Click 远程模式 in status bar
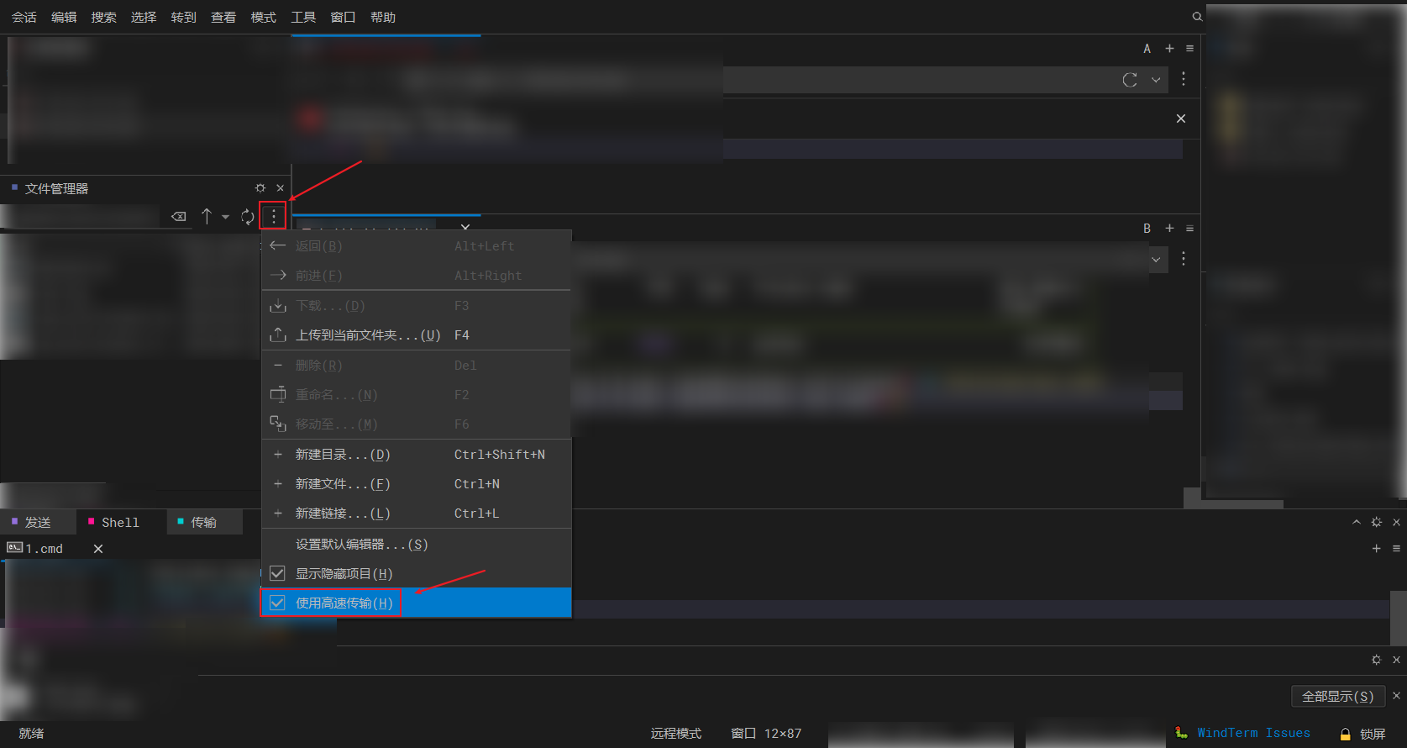1407x748 pixels. tap(675, 734)
